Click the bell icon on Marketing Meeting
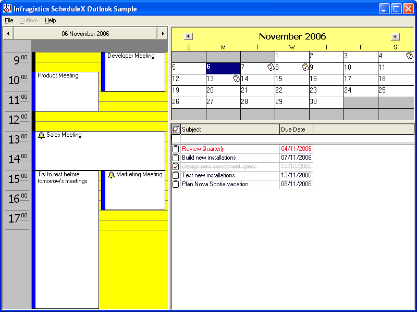417x312 pixels. click(111, 175)
